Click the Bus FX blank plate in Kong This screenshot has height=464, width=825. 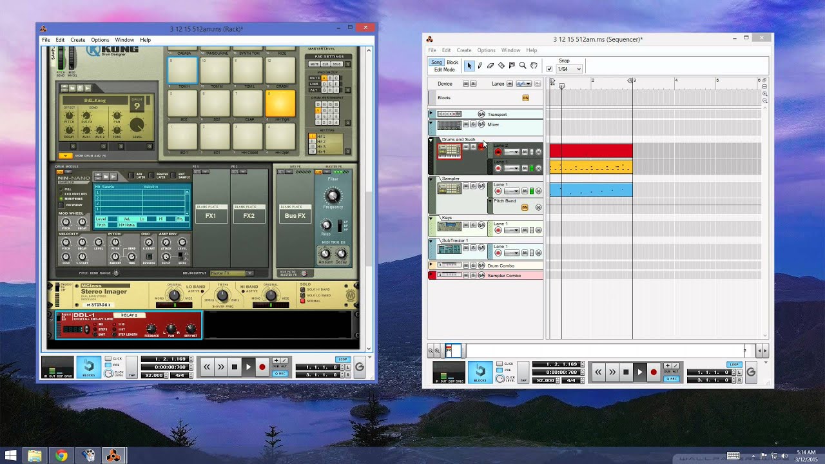[x=295, y=213]
